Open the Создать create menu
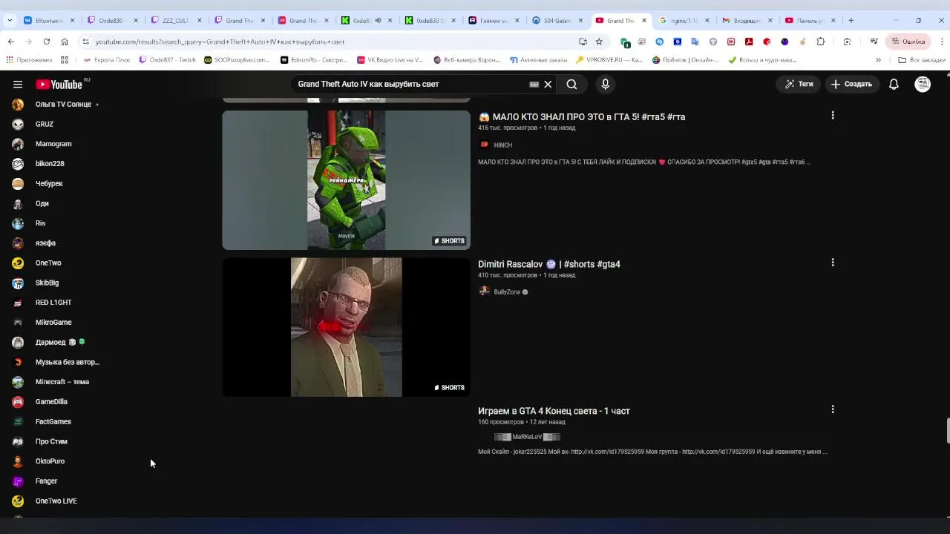The image size is (950, 534). point(851,85)
